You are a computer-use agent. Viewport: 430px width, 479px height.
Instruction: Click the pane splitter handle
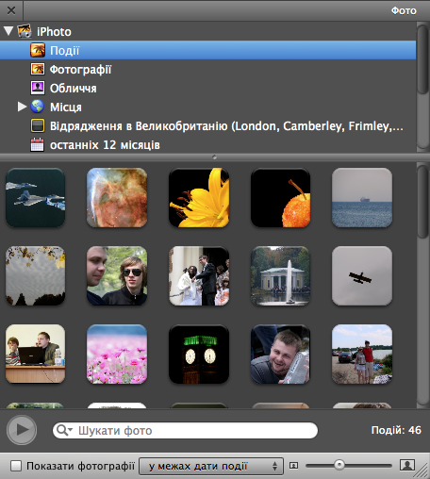(214, 157)
